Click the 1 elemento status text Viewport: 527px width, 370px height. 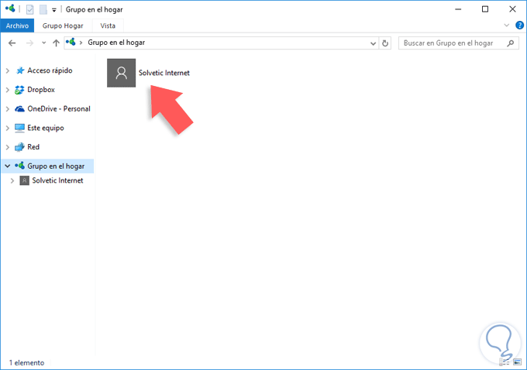click(26, 363)
